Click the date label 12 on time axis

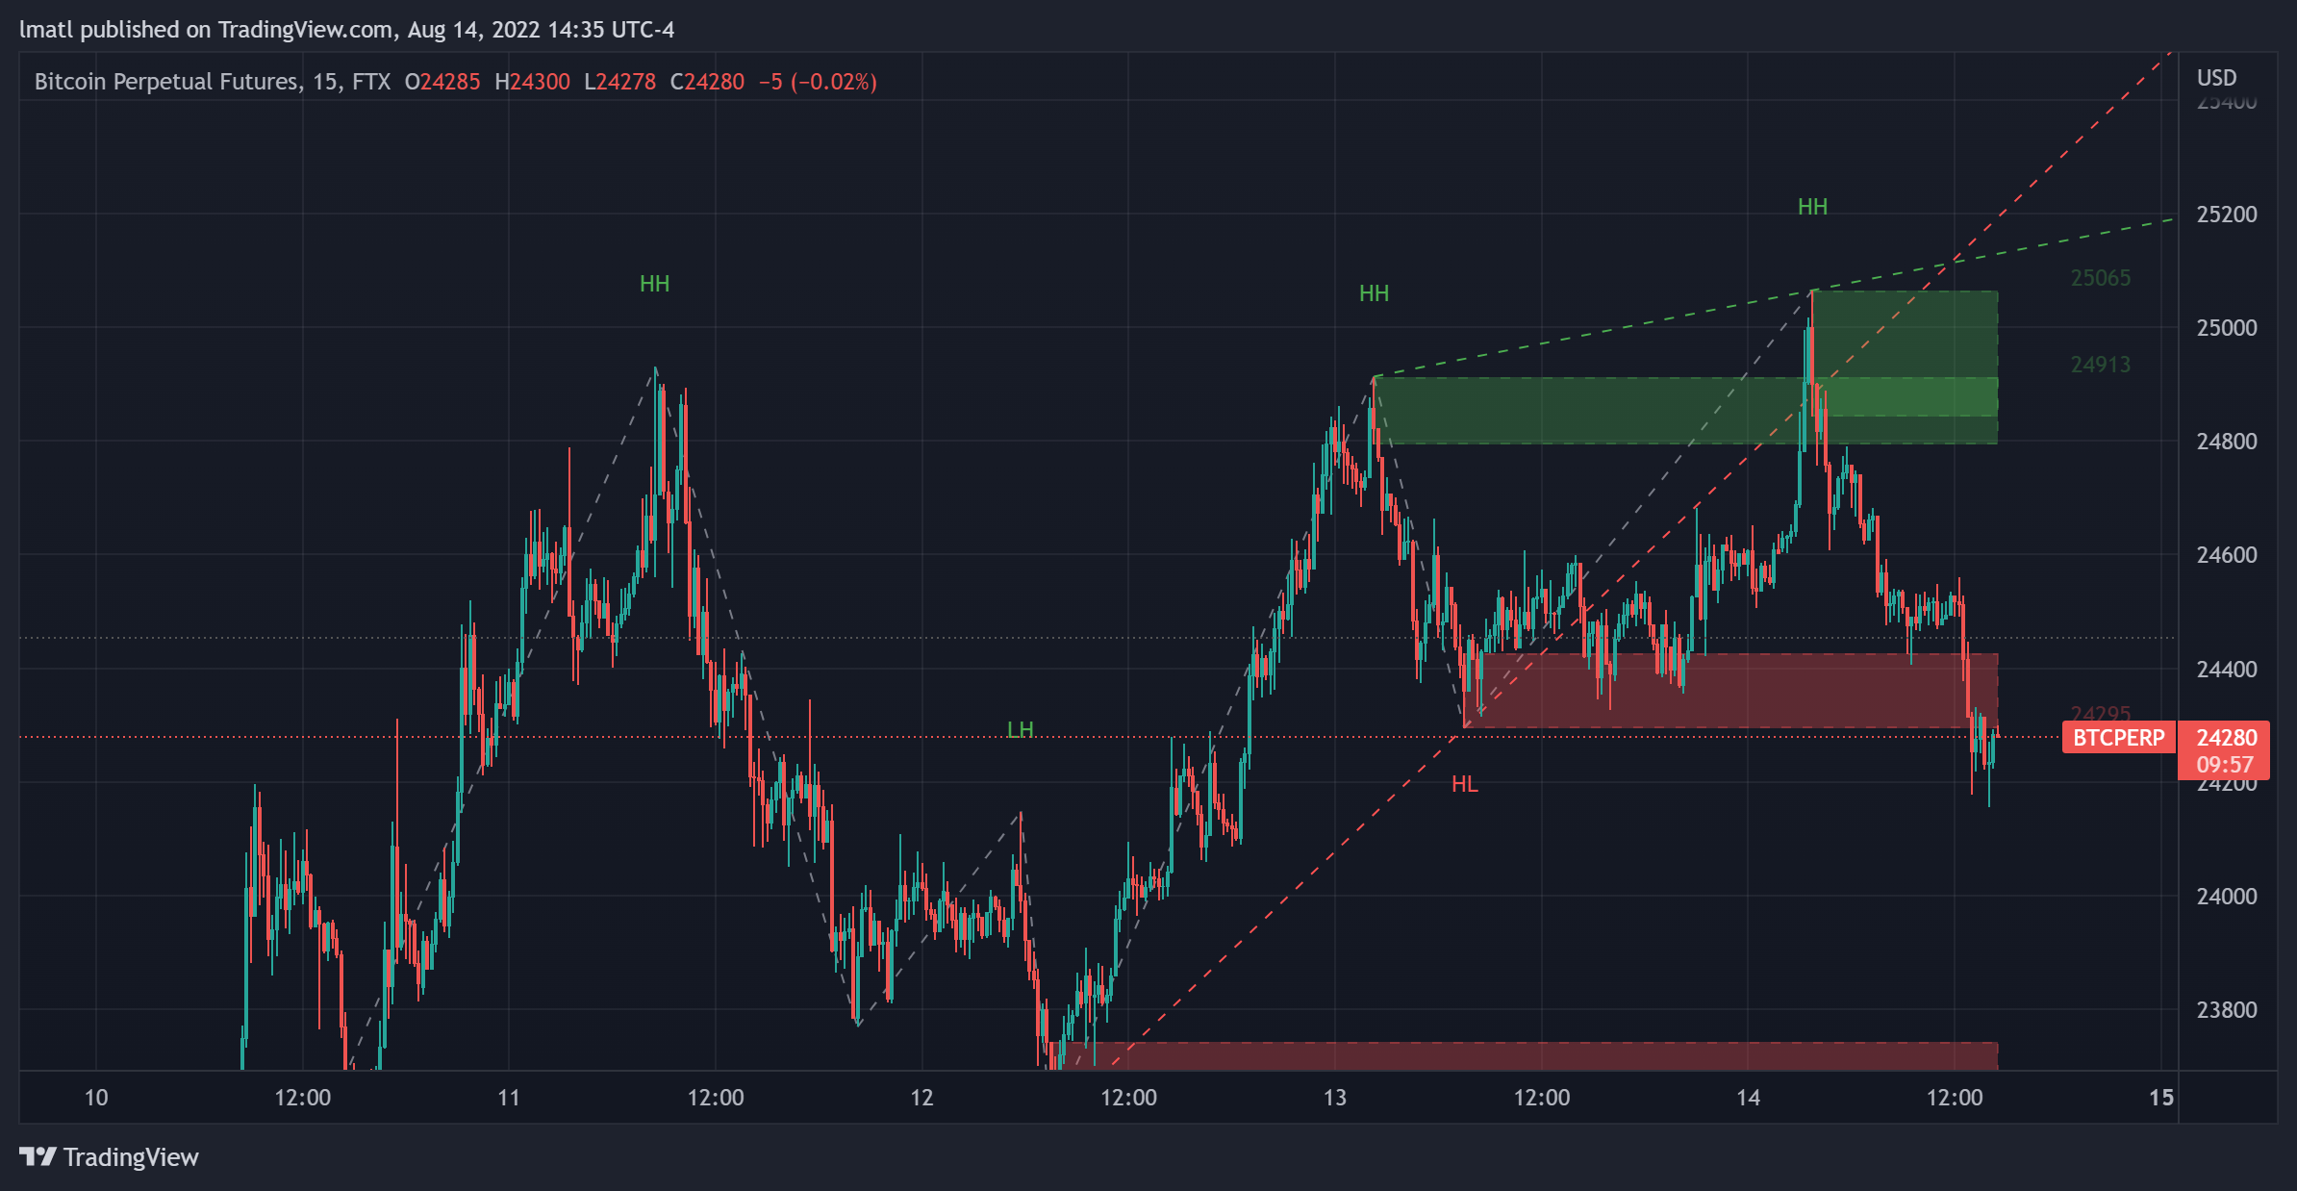point(921,1098)
